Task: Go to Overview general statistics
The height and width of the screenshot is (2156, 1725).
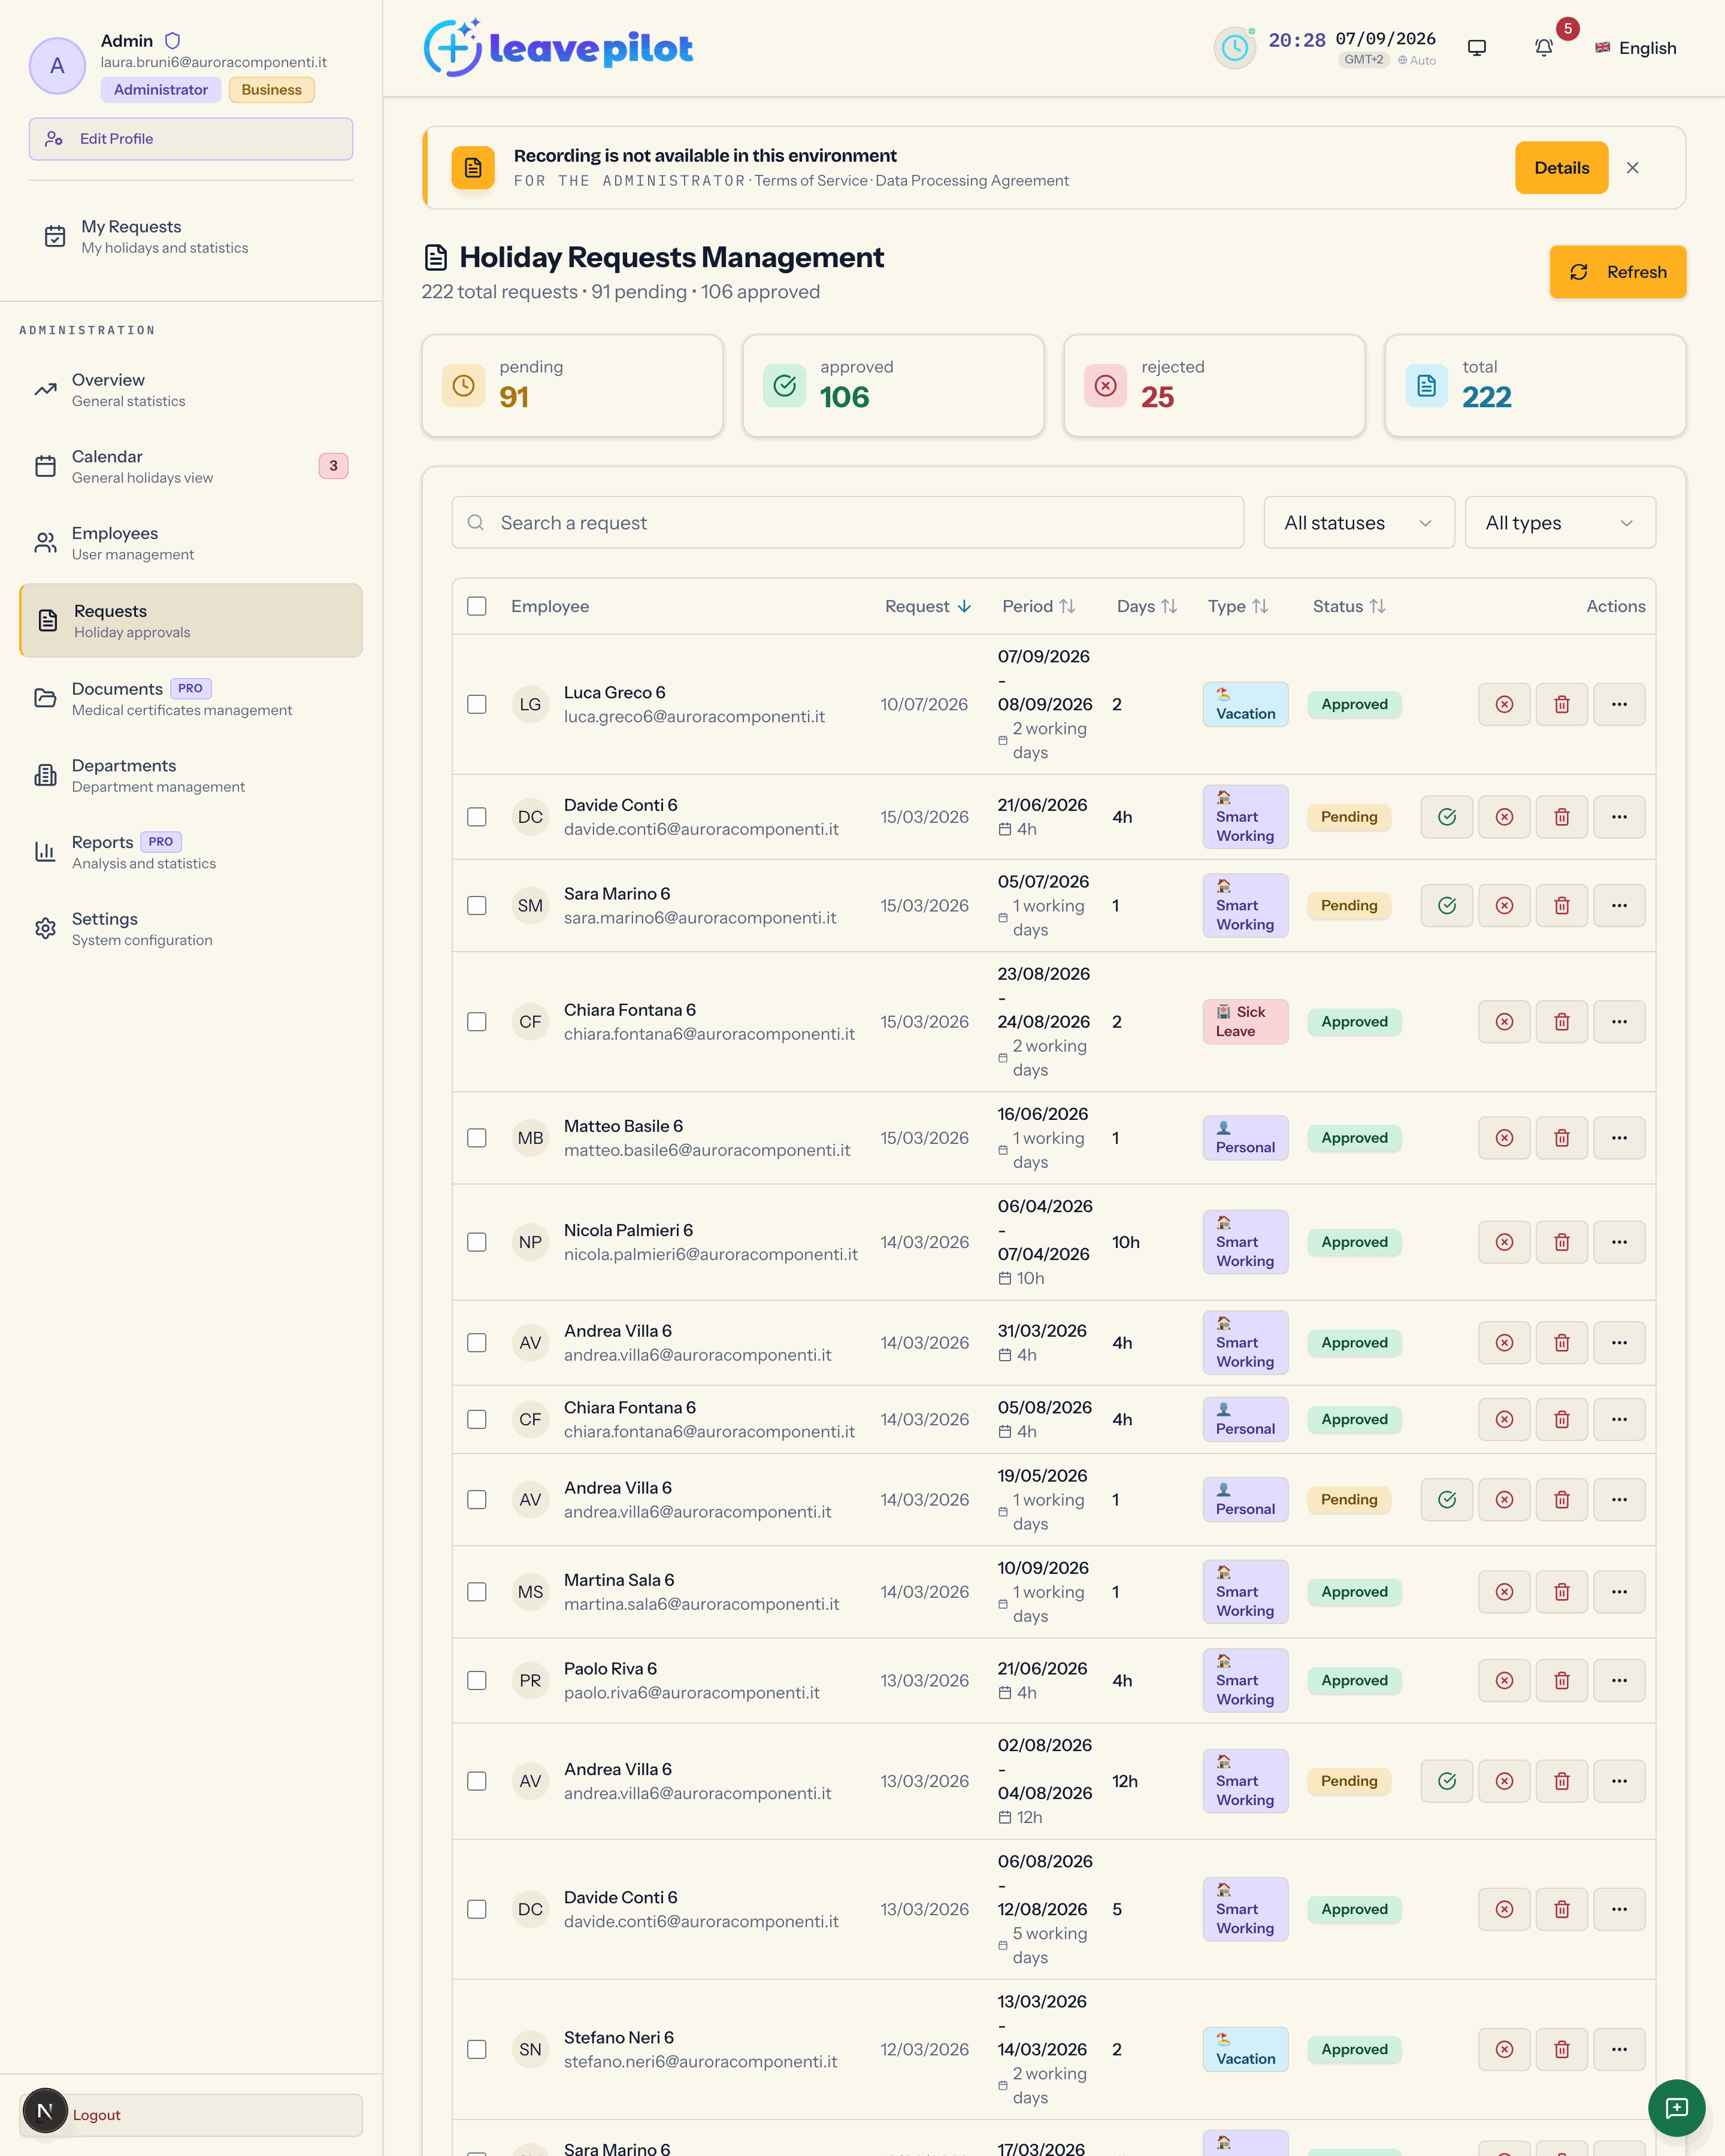Action: pyautogui.click(x=191, y=390)
